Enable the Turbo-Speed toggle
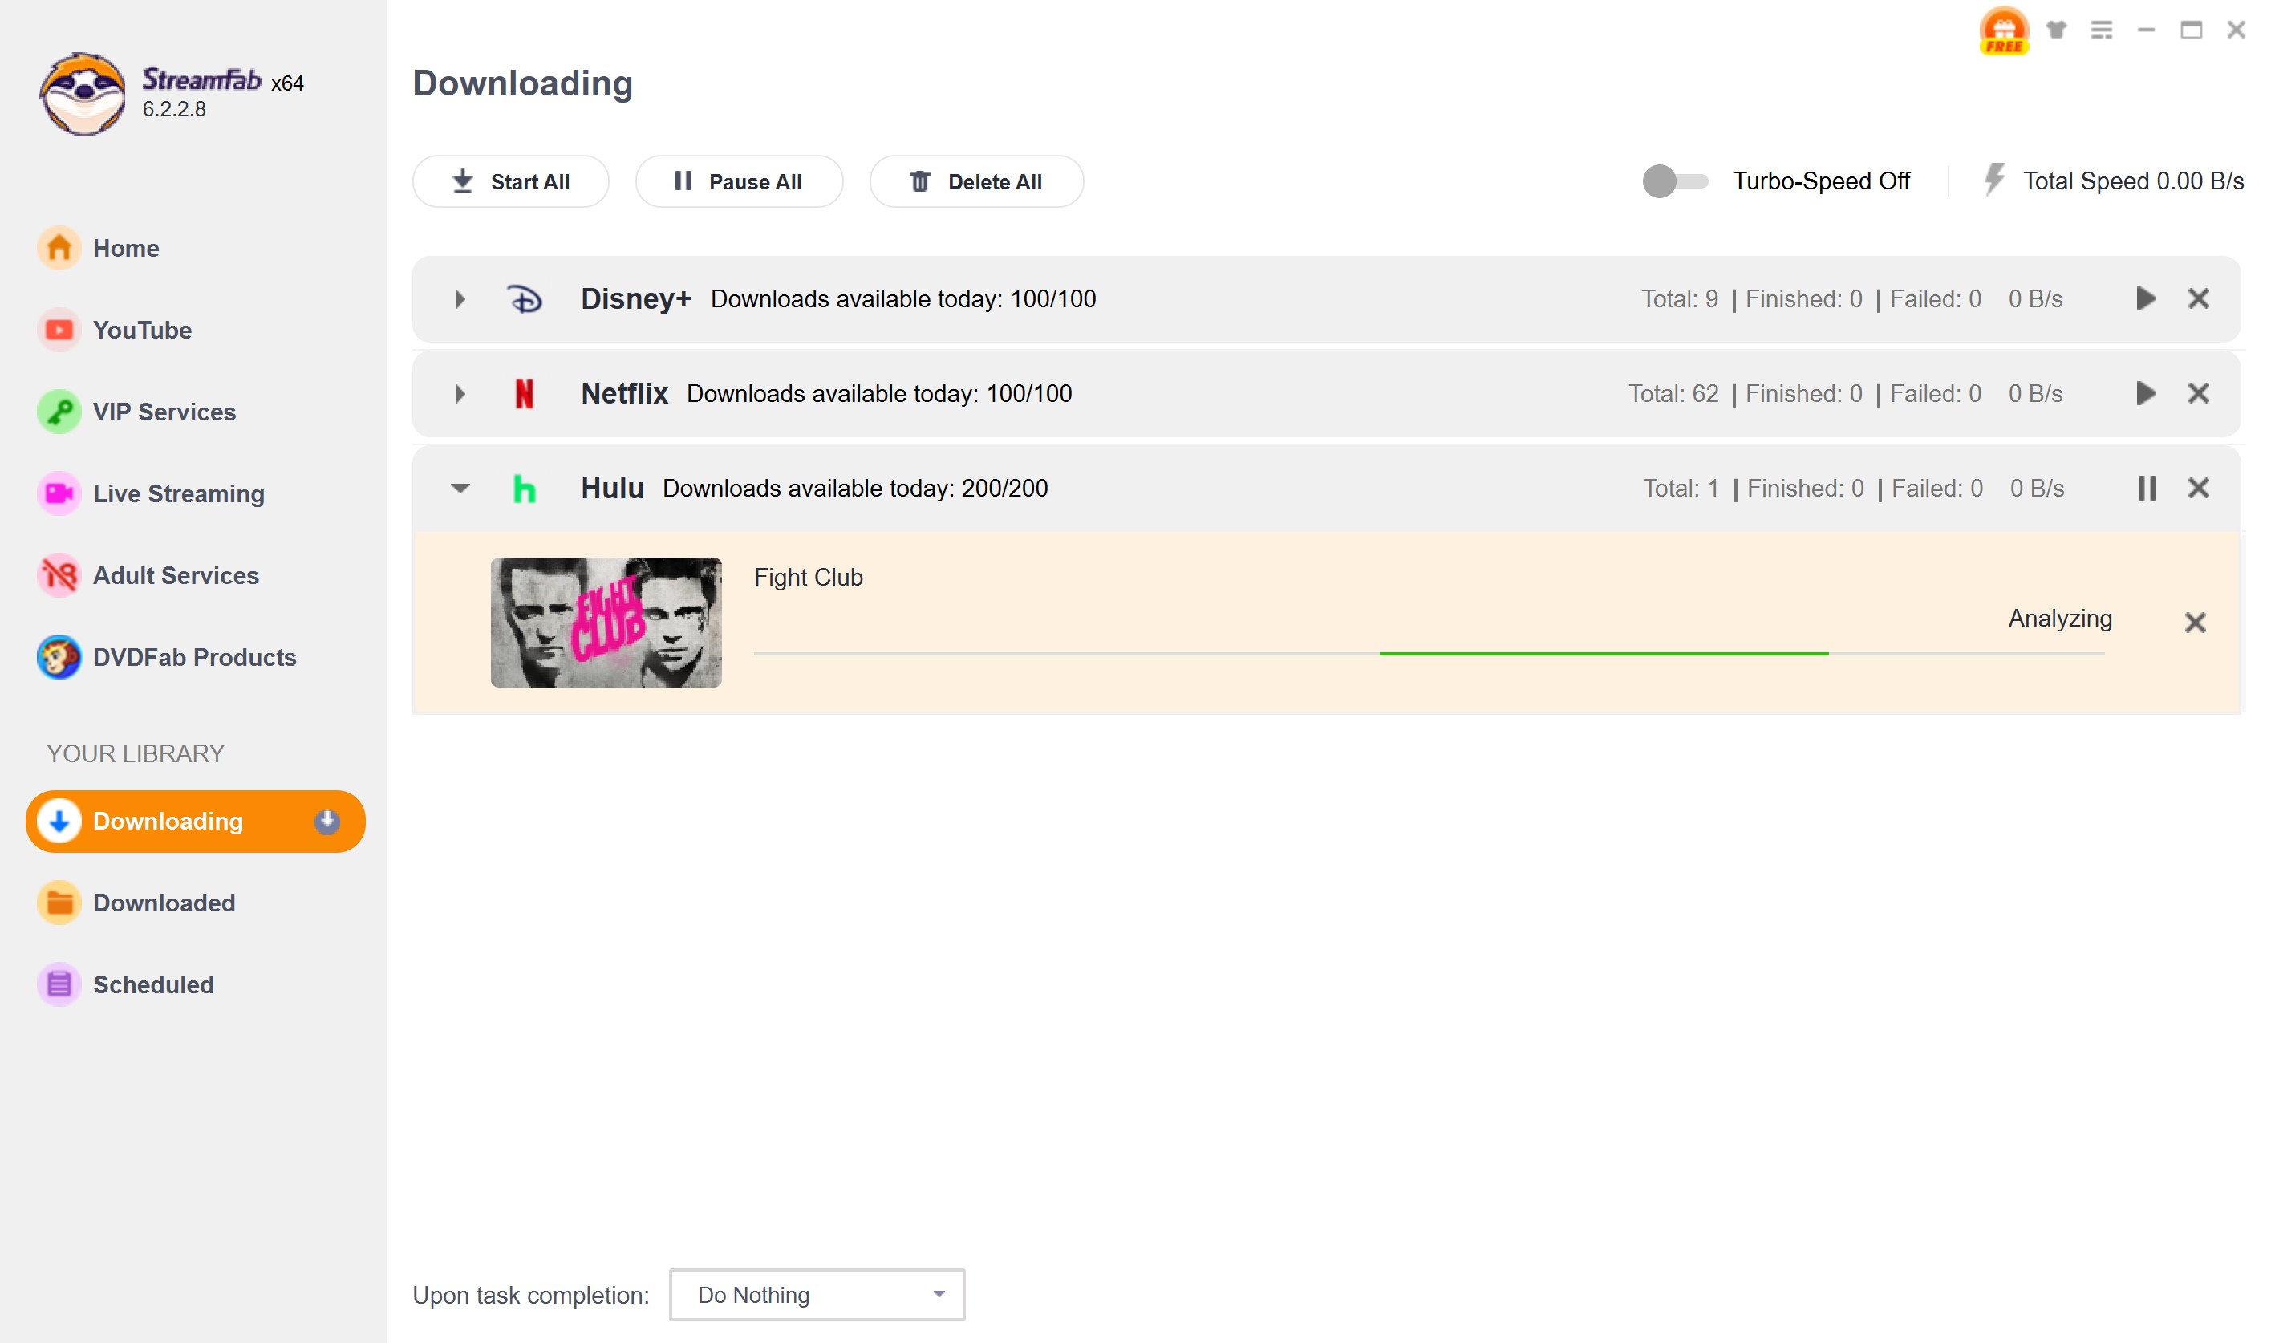This screenshot has height=1343, width=2271. tap(1674, 181)
